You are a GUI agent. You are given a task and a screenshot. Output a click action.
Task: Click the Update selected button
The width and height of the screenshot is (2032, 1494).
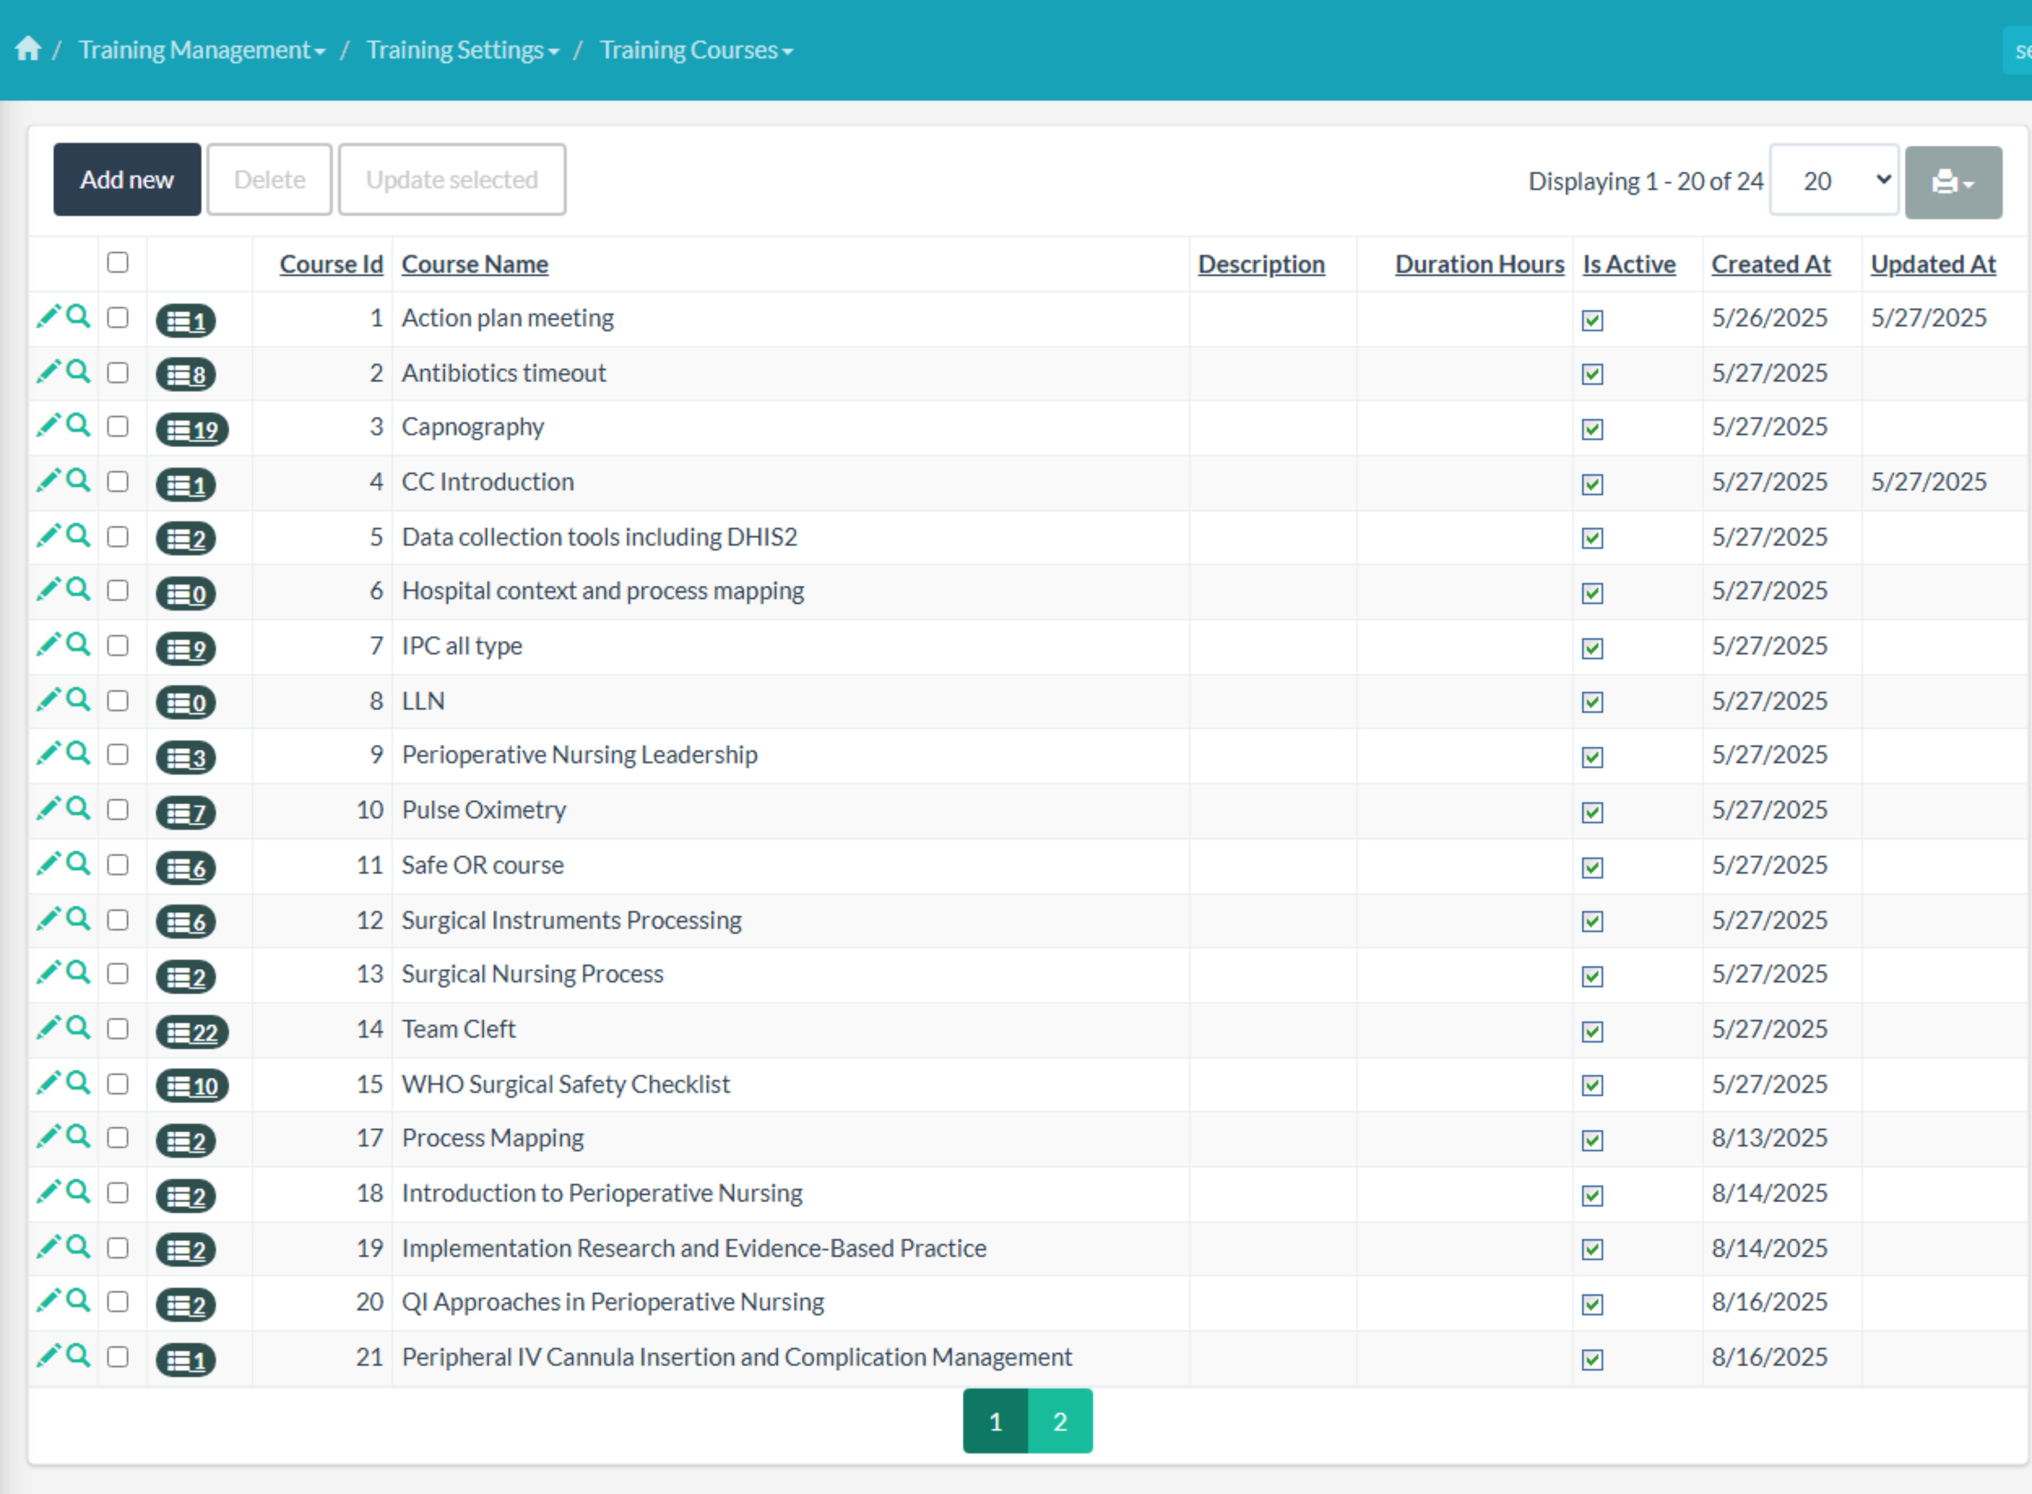[x=452, y=179]
